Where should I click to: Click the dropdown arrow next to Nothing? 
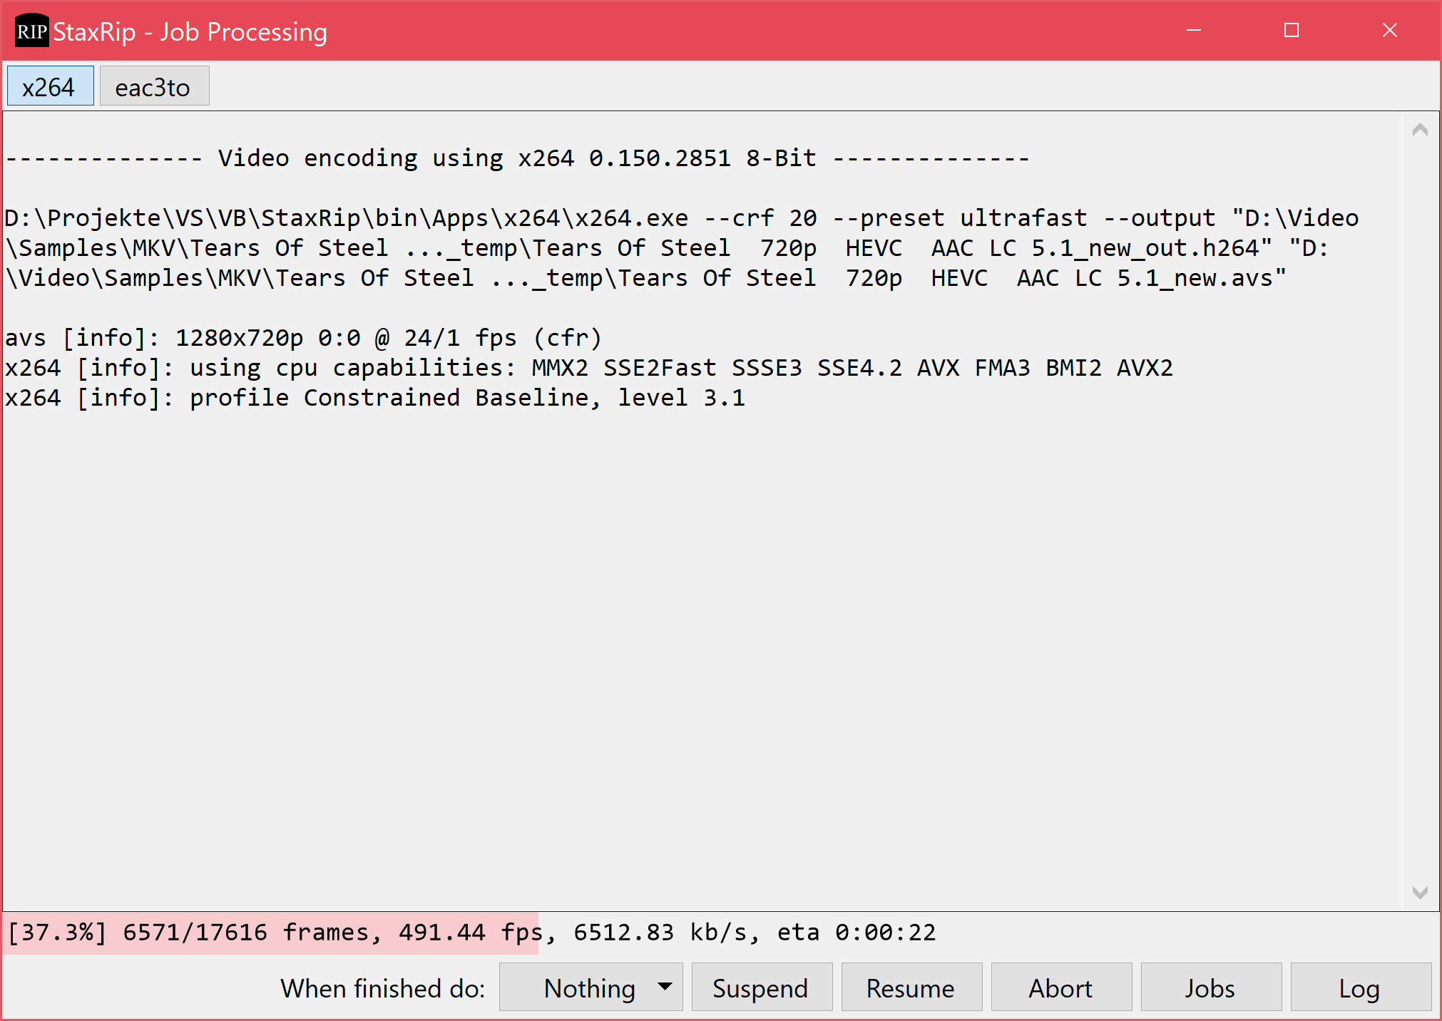[665, 987]
